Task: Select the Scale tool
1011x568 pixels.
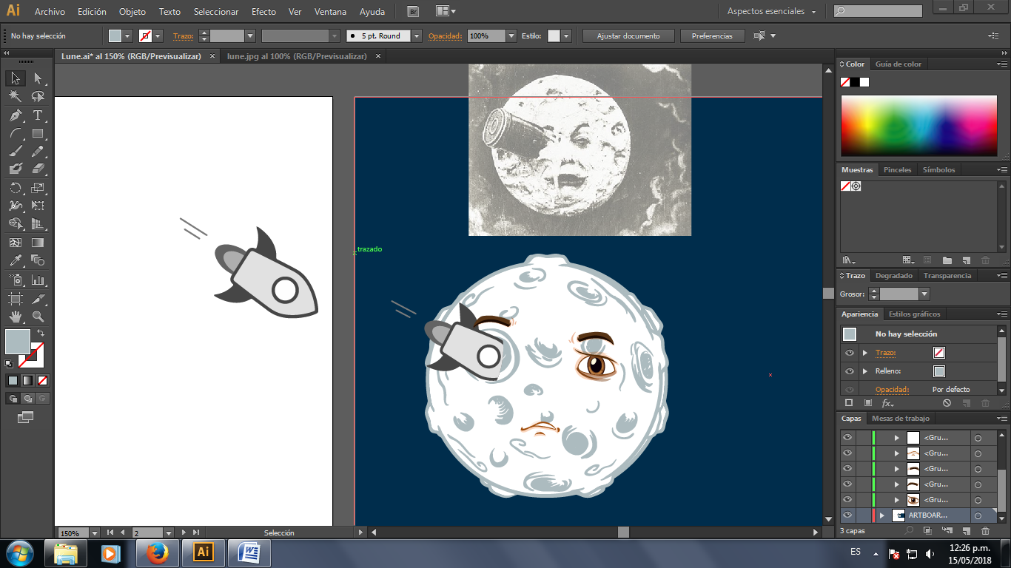Action: tap(38, 188)
